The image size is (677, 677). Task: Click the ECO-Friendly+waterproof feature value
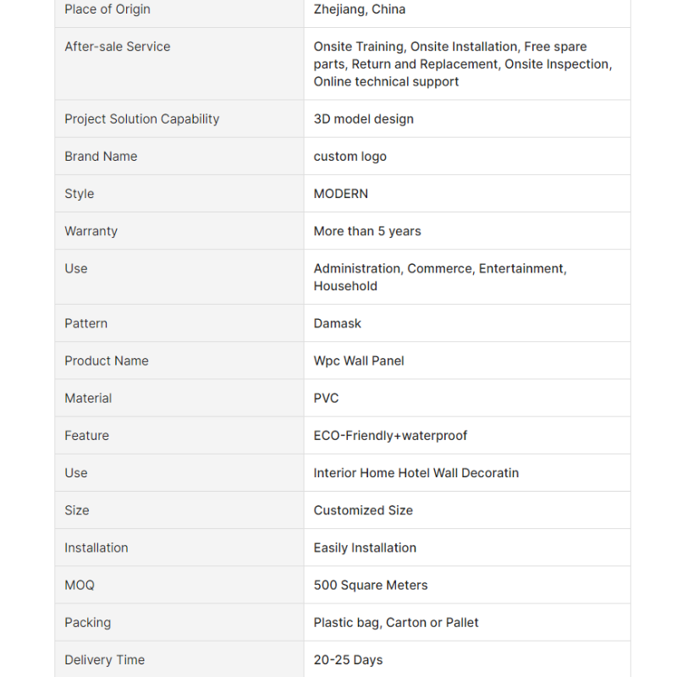point(390,435)
